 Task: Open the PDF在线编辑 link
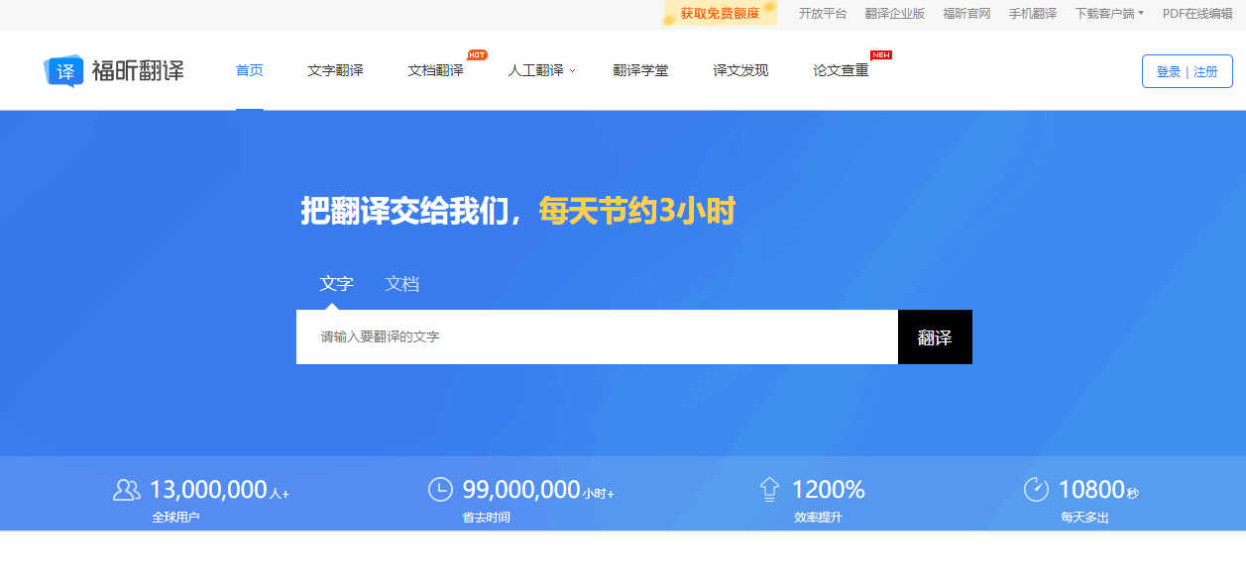(1197, 14)
